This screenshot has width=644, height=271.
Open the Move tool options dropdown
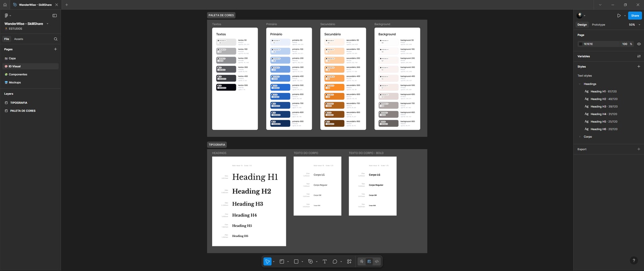tap(274, 262)
